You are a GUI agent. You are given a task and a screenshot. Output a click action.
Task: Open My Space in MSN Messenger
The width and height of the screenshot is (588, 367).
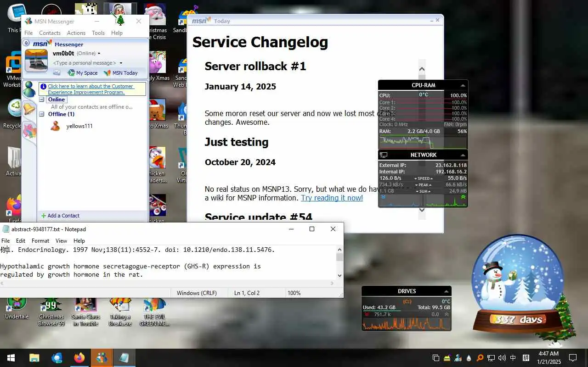[83, 73]
